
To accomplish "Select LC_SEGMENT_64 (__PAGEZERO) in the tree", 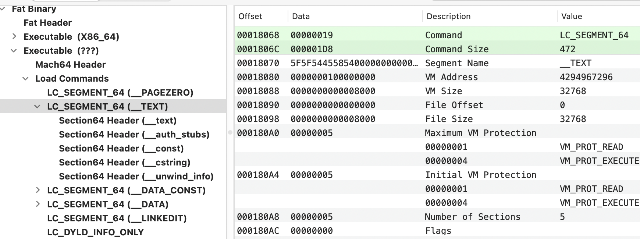I will pos(120,93).
